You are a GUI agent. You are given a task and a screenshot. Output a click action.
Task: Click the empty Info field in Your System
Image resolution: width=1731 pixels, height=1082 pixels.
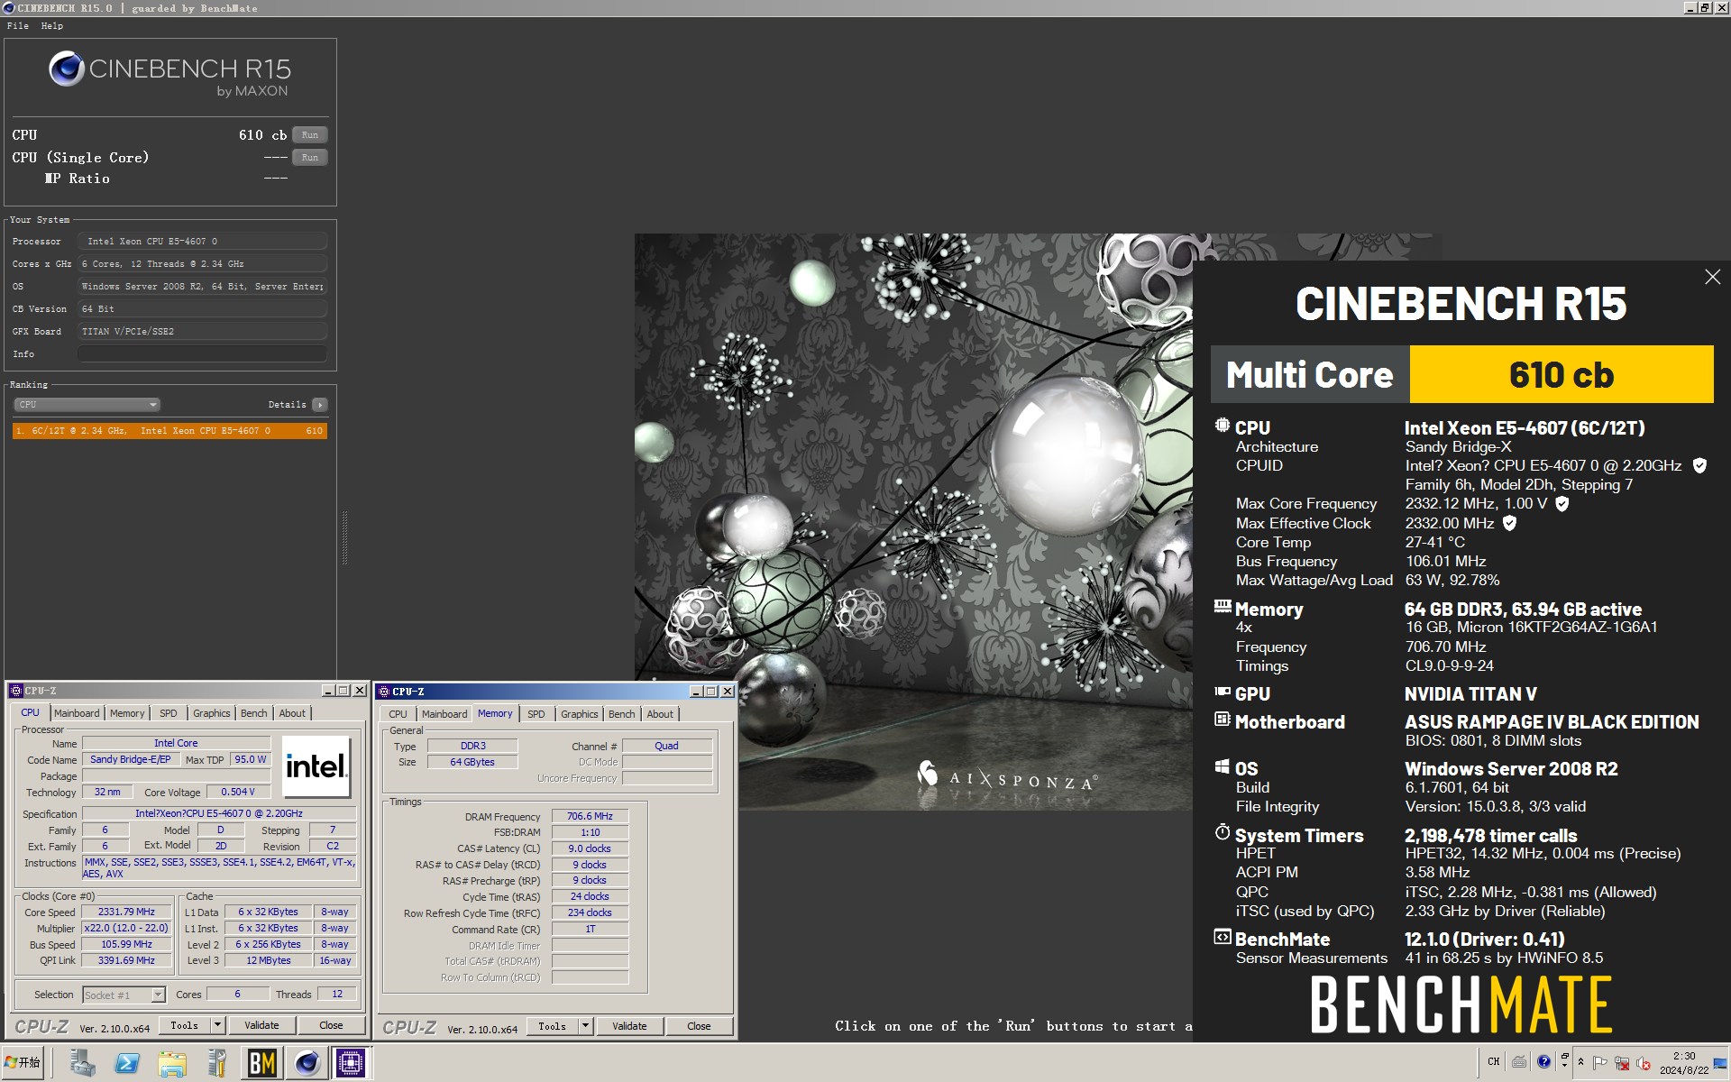202,353
